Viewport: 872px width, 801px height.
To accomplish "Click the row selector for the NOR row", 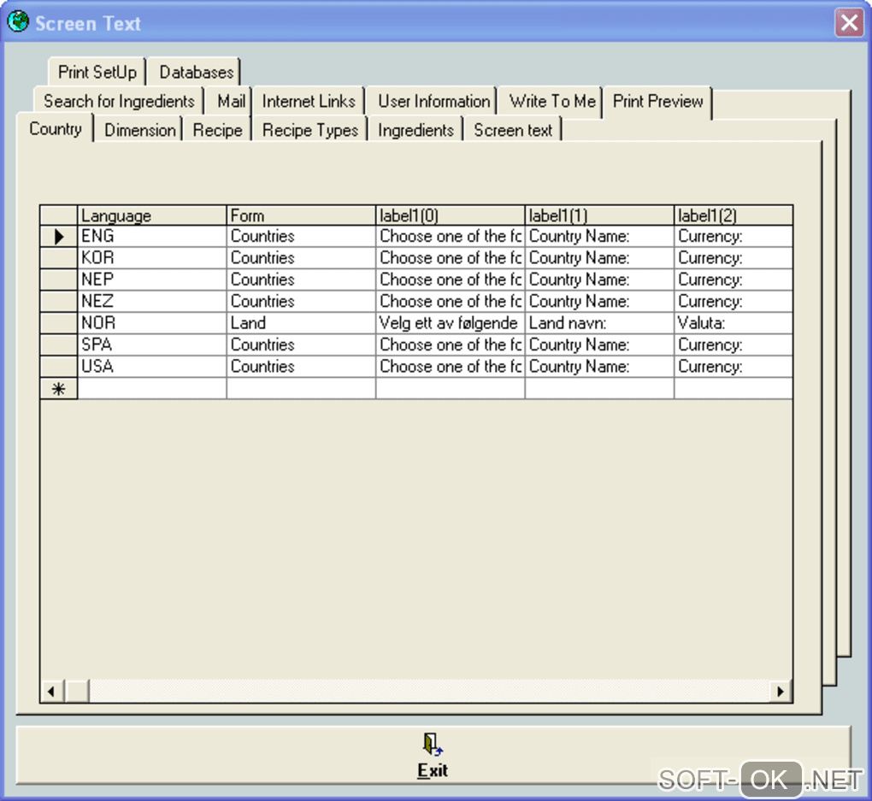I will pos(58,323).
